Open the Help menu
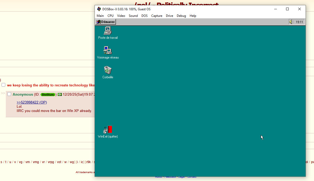 (x=193, y=16)
